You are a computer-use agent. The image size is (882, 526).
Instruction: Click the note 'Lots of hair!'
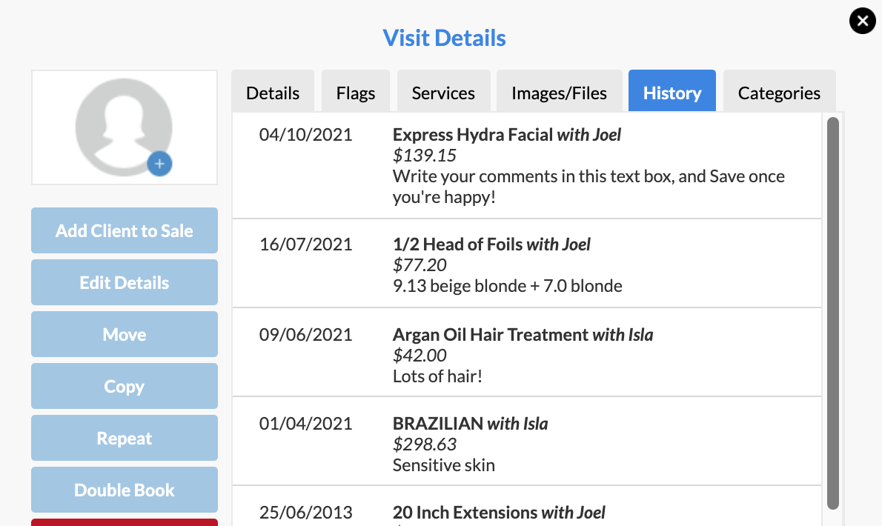[437, 376]
